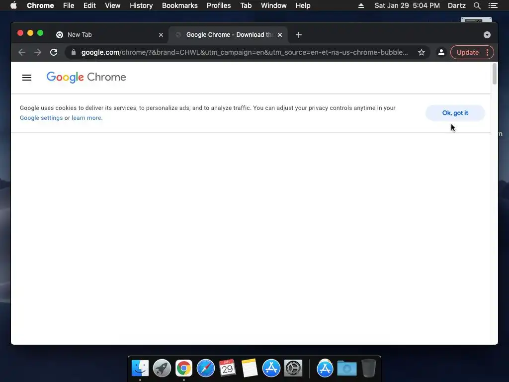Open the File menu
Image resolution: width=509 pixels, height=382 pixels.
click(x=69, y=5)
